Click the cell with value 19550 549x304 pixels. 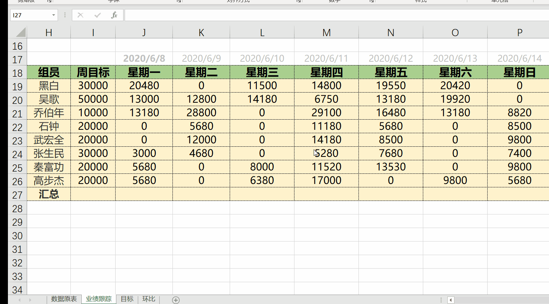tap(391, 86)
